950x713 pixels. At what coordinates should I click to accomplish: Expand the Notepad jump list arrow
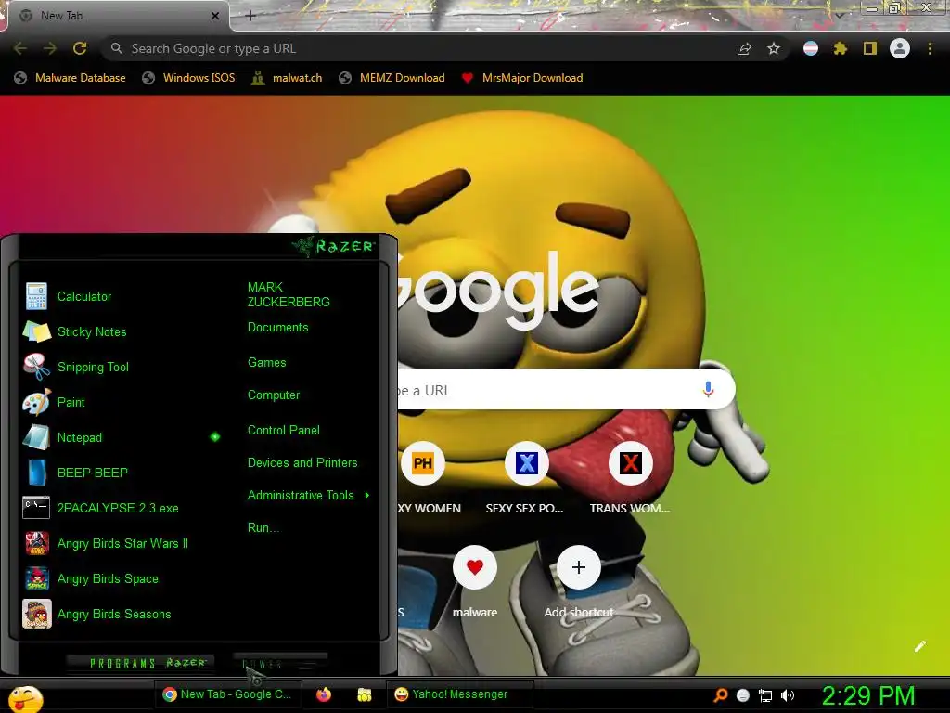click(x=215, y=437)
